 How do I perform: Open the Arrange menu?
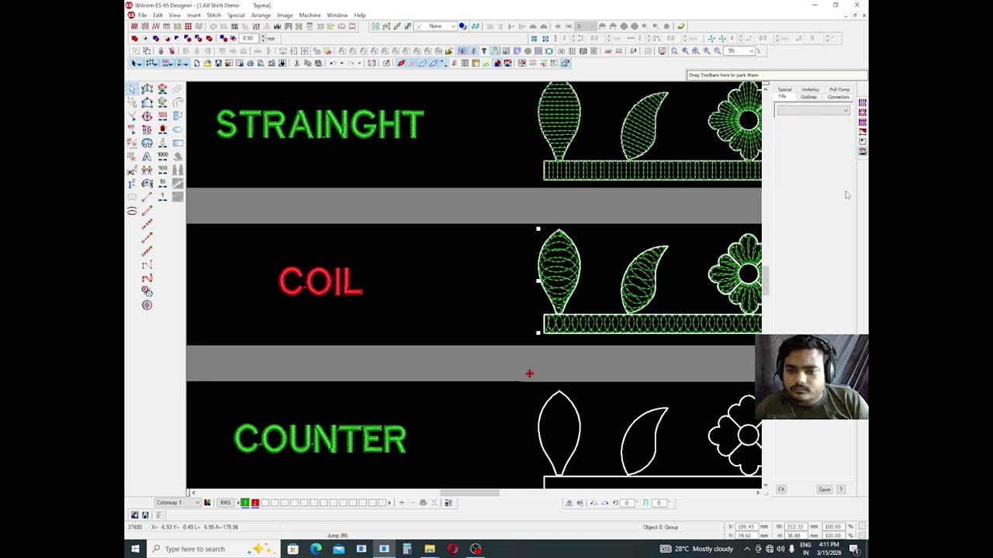click(x=261, y=15)
